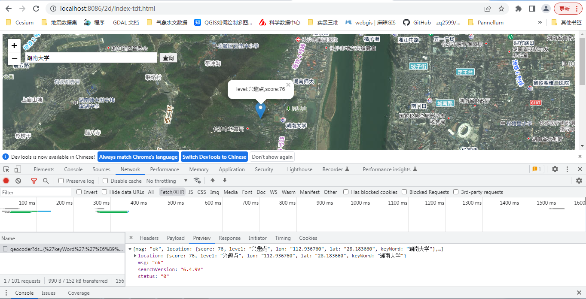Filter requests by Fetch/XHR

[x=172, y=192]
